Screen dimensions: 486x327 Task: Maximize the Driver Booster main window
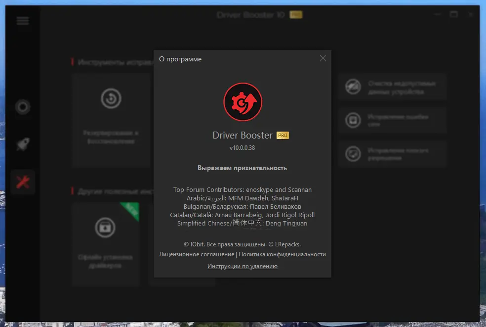[x=454, y=14]
